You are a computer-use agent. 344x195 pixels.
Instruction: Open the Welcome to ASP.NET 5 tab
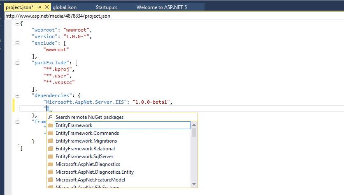[x=162, y=7]
